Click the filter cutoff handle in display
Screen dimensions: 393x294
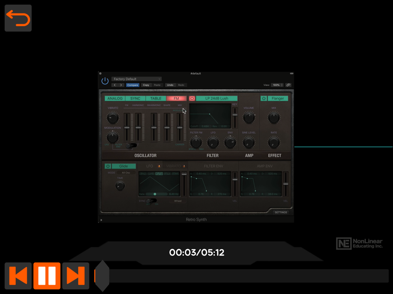pos(209,114)
